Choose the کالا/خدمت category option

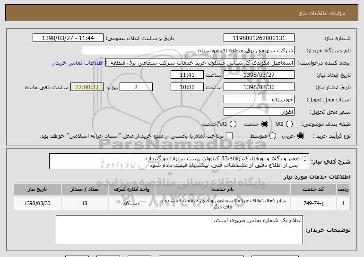pos(231,124)
